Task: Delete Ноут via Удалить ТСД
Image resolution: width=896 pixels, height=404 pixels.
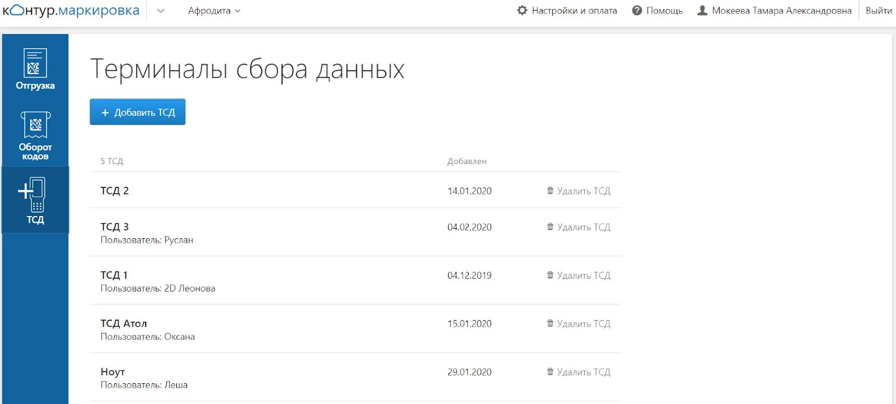Action: coord(578,372)
